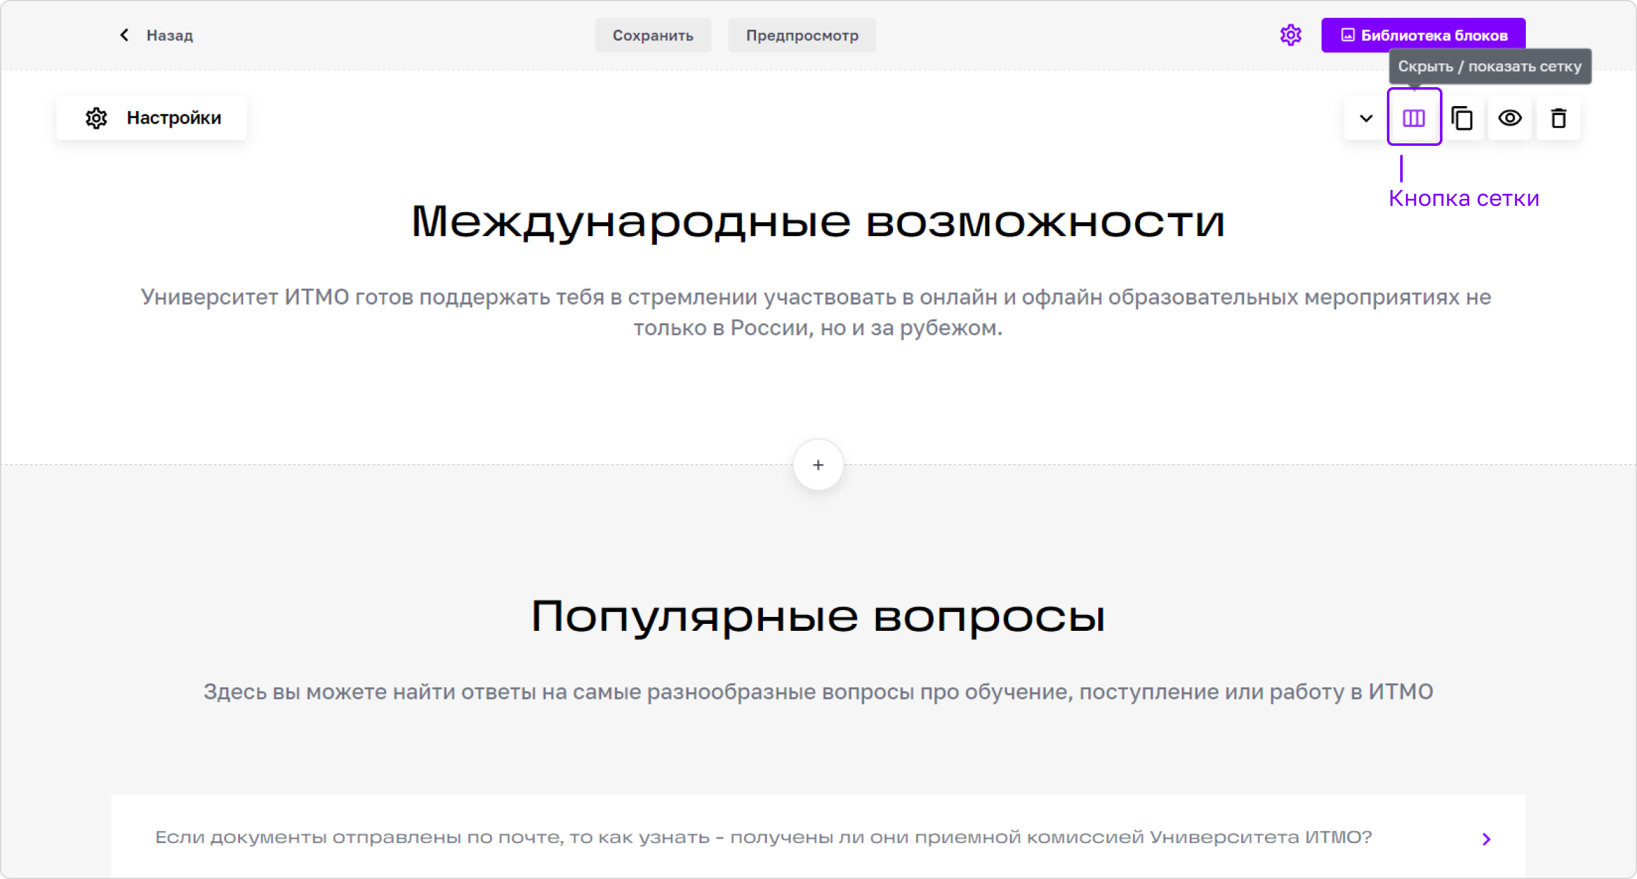This screenshot has height=879, width=1637.
Task: Delete the block with the trash icon
Action: coord(1558,118)
